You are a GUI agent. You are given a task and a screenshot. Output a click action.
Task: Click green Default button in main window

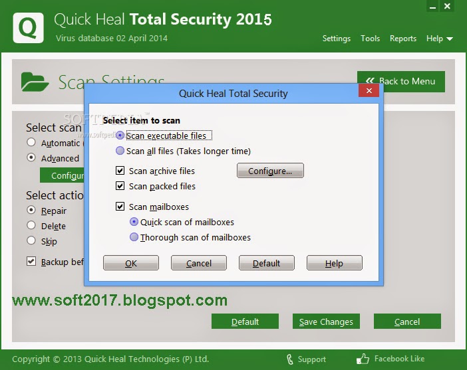pyautogui.click(x=245, y=322)
